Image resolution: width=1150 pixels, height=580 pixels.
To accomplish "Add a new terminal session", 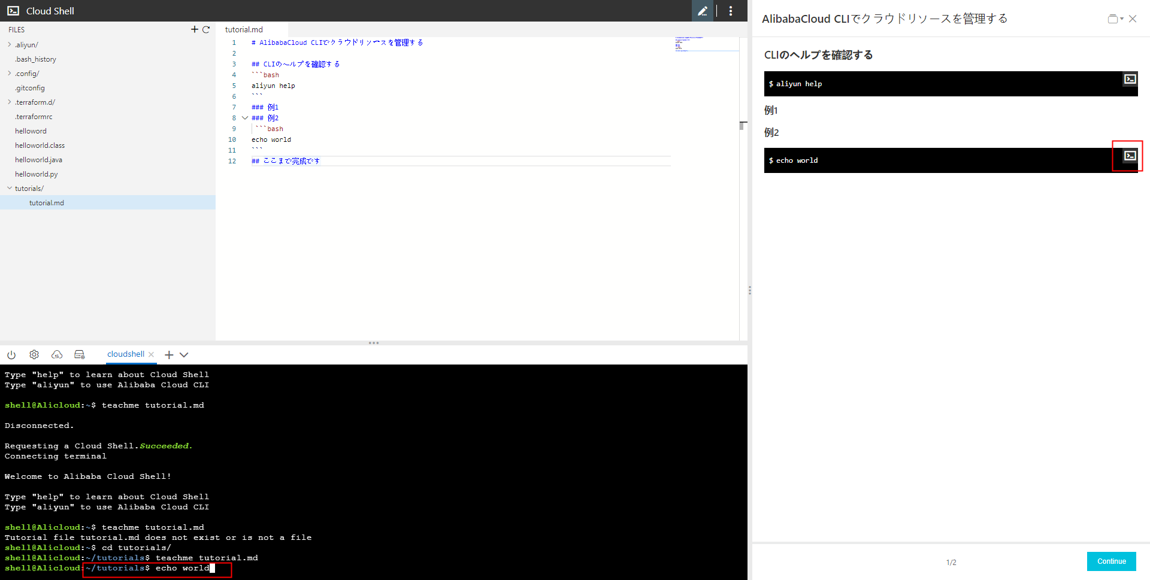I will (x=169, y=355).
